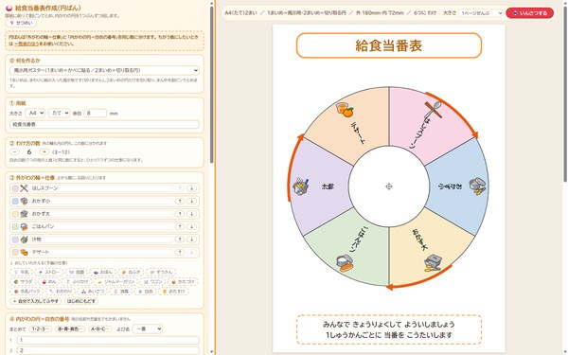Click the soup pot icon on the wheel
Screen dimensions: 568x355
tap(301, 186)
